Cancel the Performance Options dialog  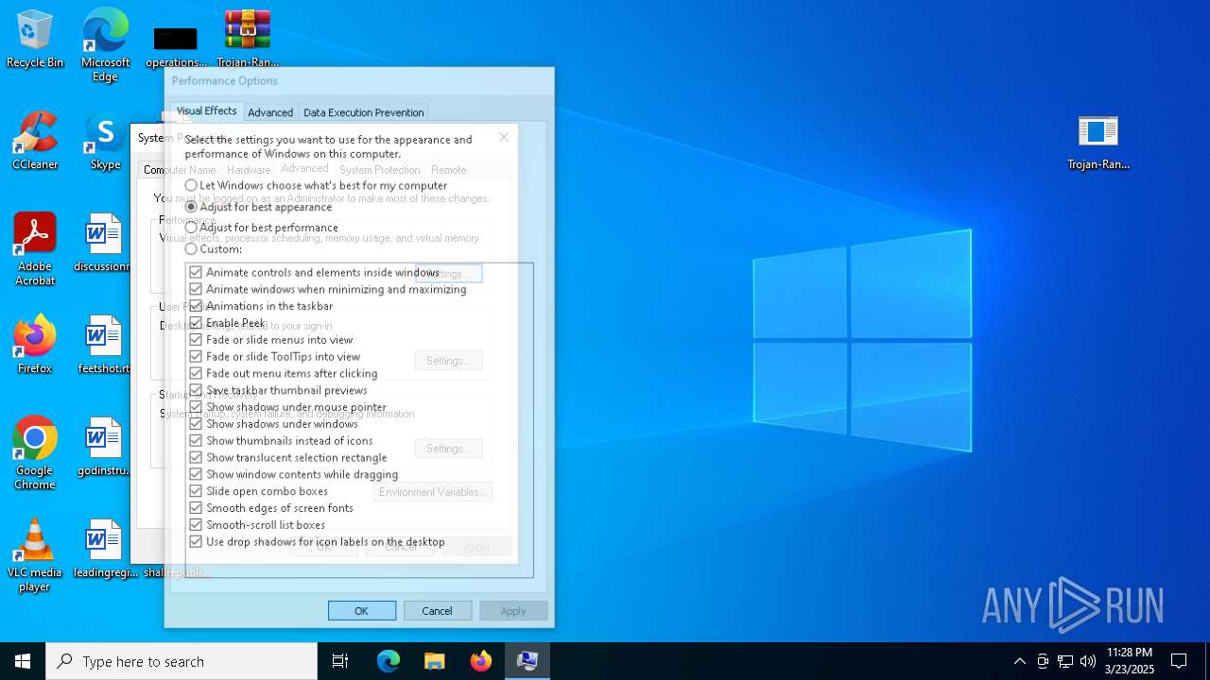[x=438, y=611]
